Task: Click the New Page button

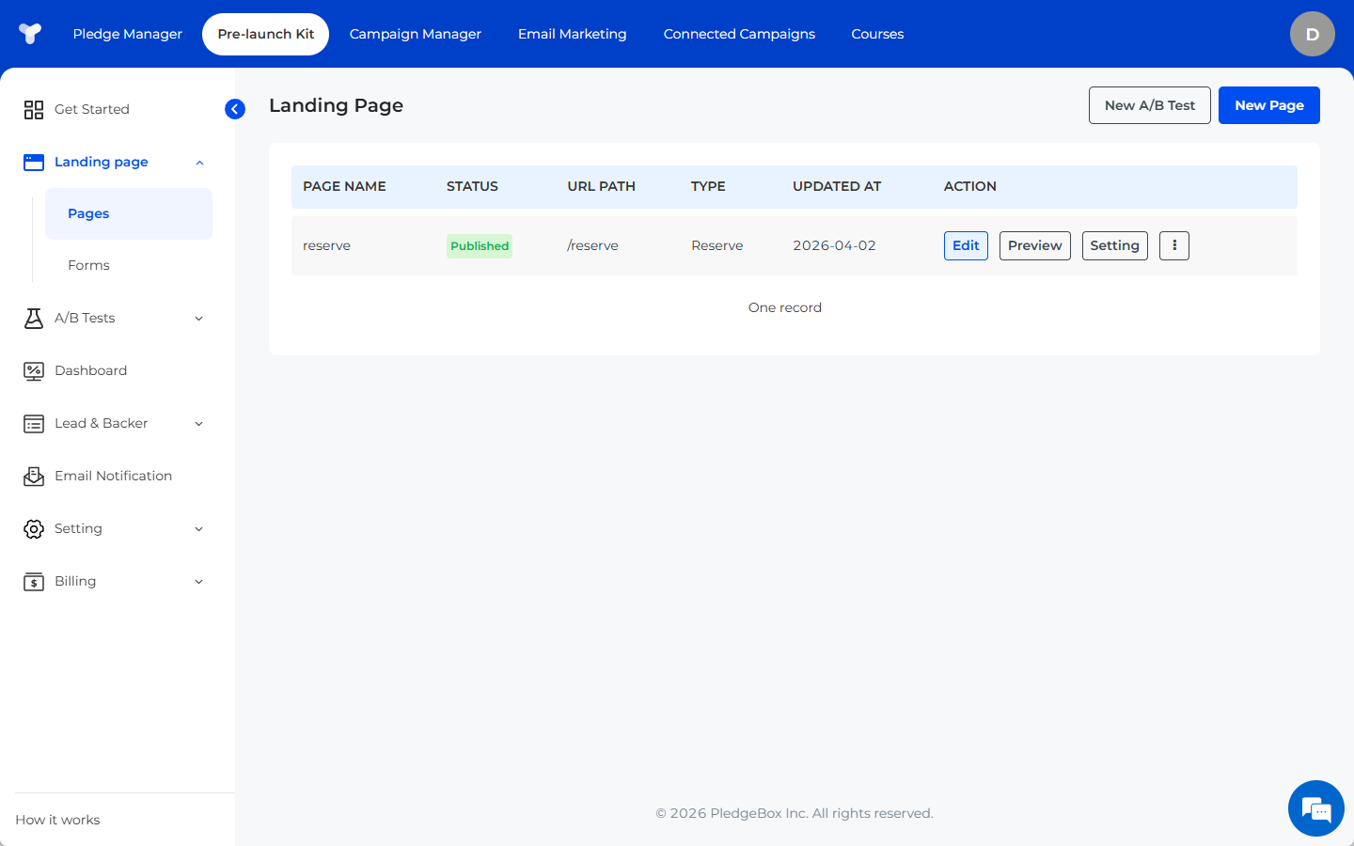Action: click(1268, 105)
